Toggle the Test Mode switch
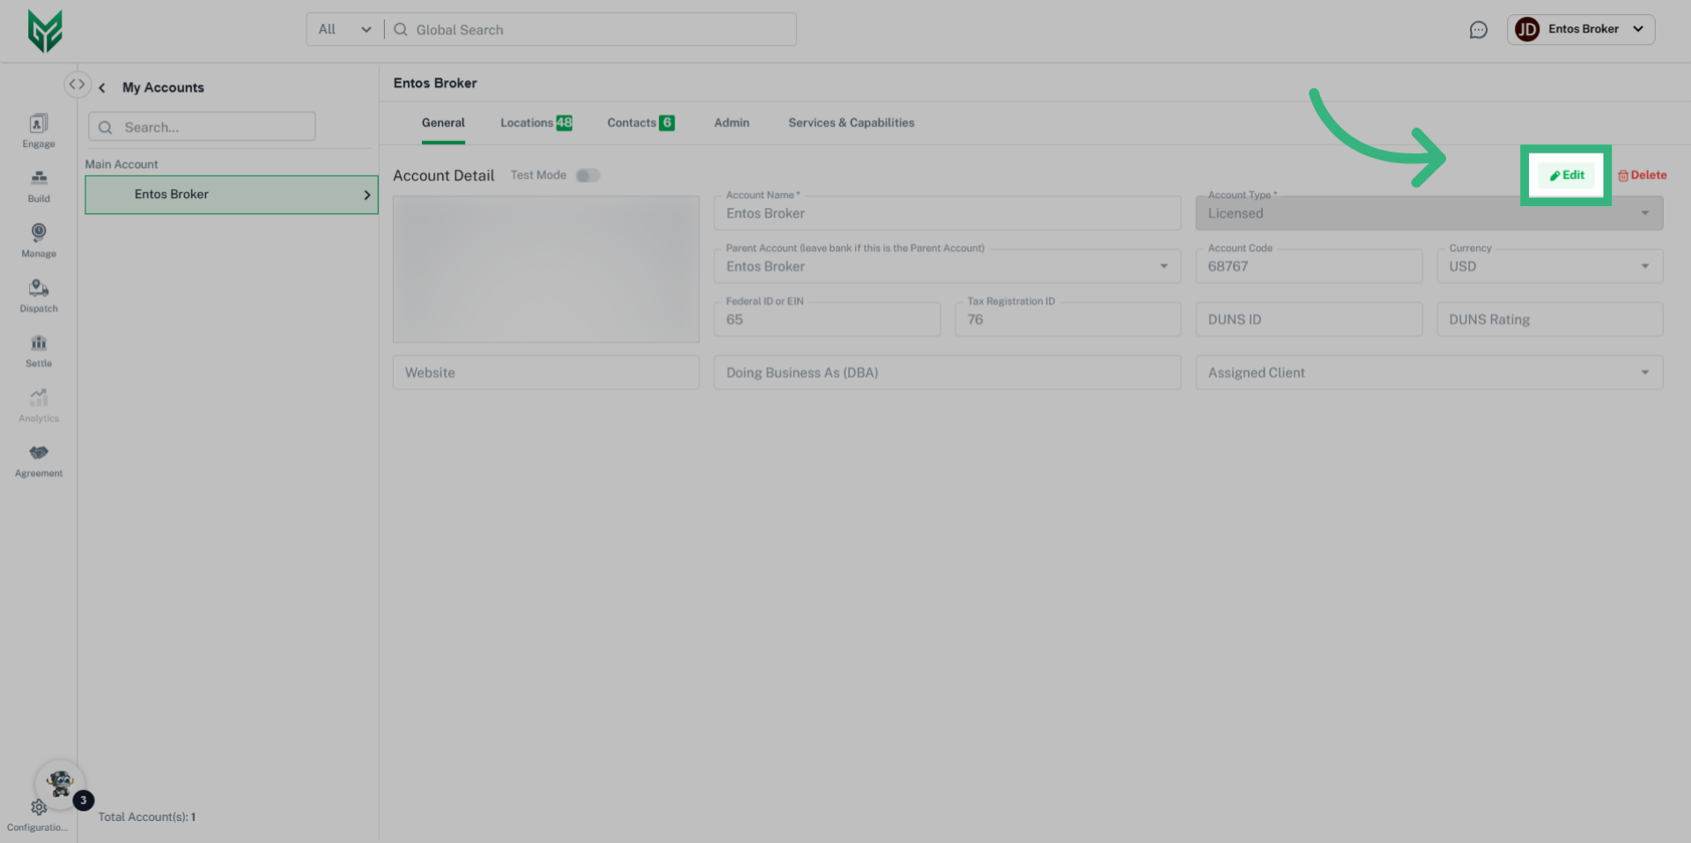 587,175
